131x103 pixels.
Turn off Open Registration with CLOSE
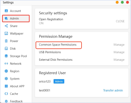120,21
